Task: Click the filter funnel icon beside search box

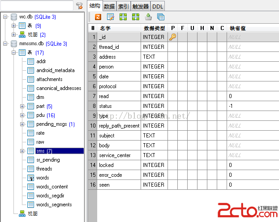Action: (79, 6)
